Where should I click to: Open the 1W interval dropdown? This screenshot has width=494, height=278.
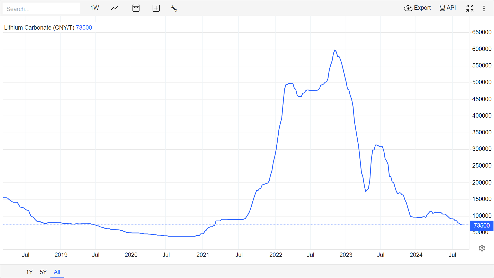(x=94, y=8)
